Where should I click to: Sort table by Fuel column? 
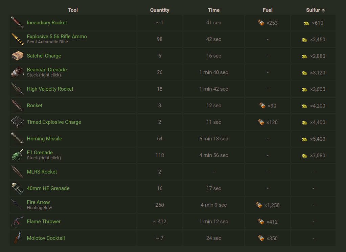268,10
